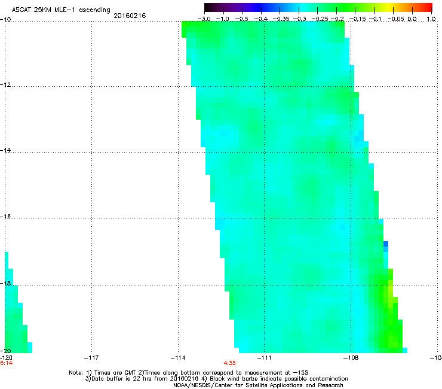Click the colorbar label -3.0
442x389 pixels.
204,19
